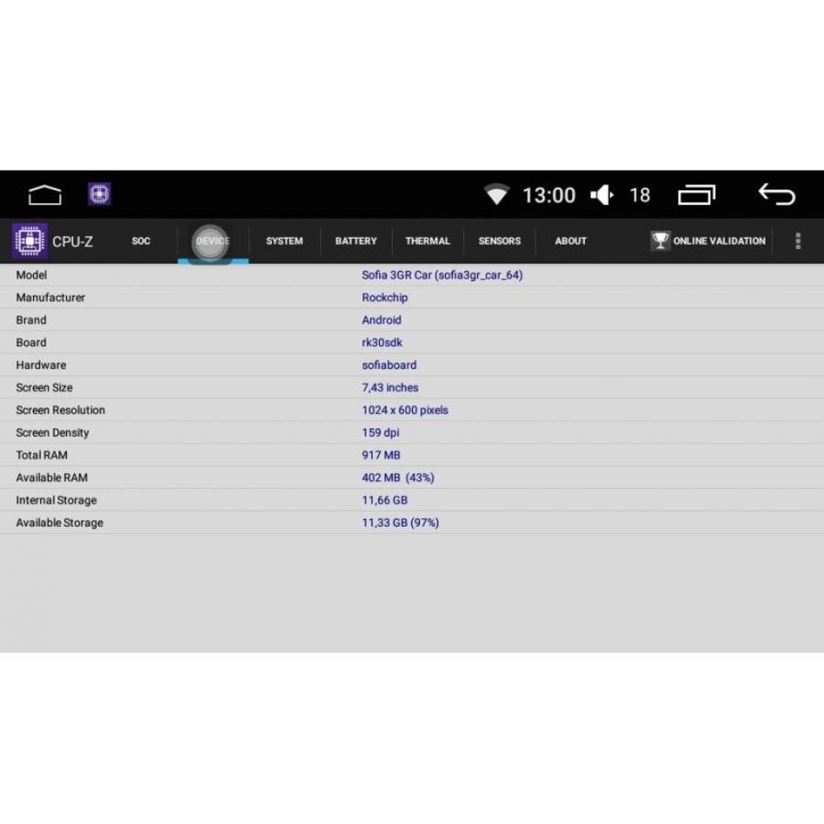
Task: Click the Available RAM row label
Action: pos(51,478)
